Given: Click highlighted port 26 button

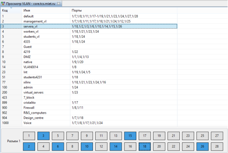Looking at the screenshot, I should [202, 147].
